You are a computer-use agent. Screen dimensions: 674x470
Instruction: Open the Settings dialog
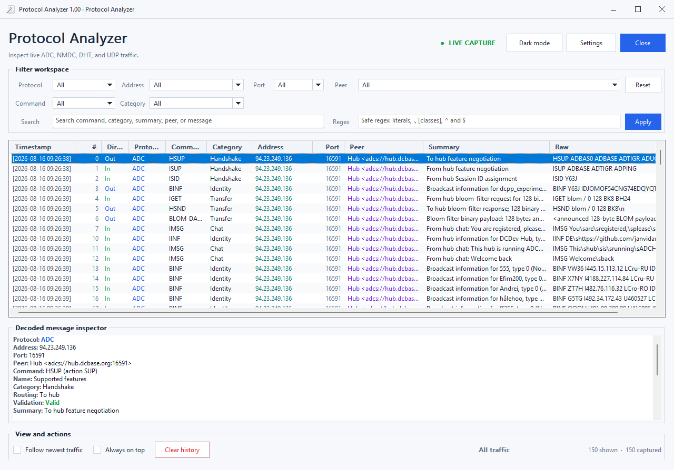[591, 43]
